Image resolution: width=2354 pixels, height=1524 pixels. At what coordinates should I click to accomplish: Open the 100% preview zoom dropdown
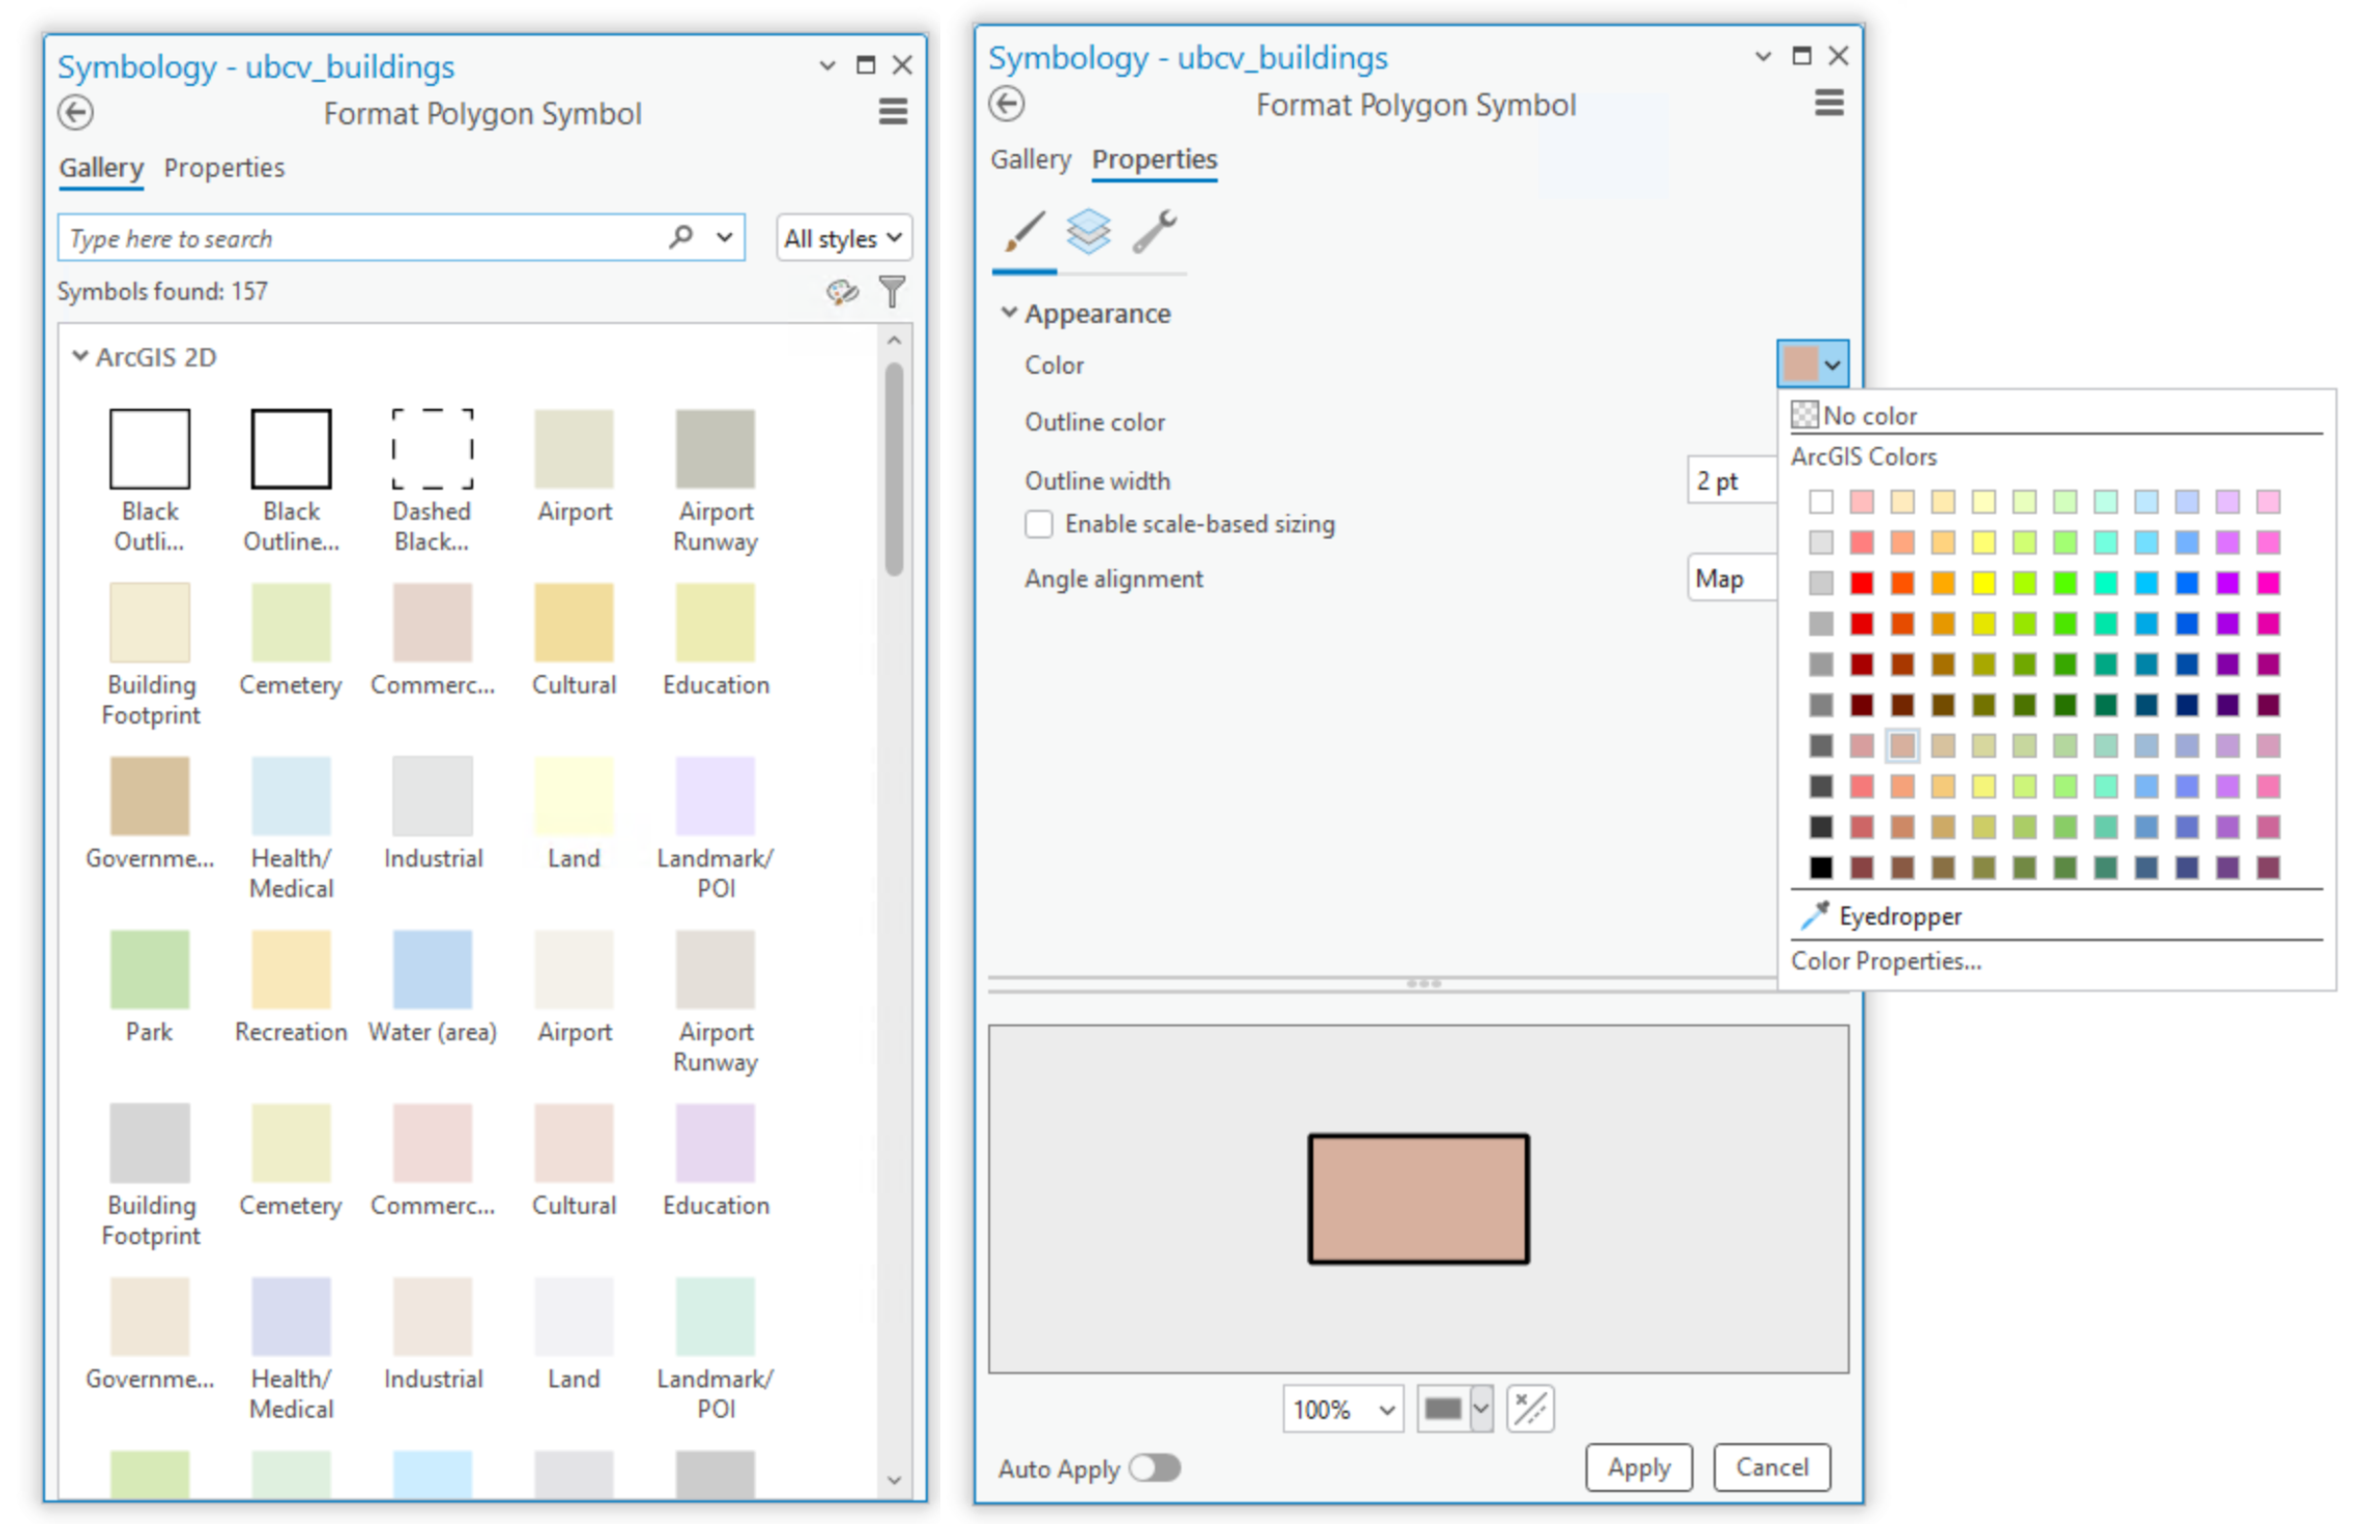tap(1342, 1408)
